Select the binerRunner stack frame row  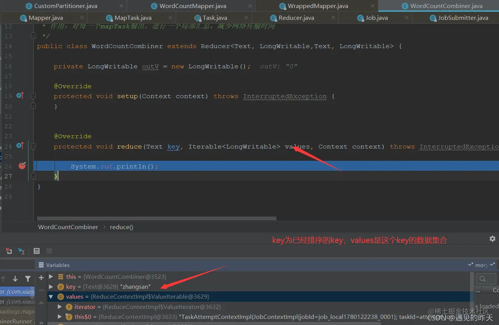(x=17, y=321)
